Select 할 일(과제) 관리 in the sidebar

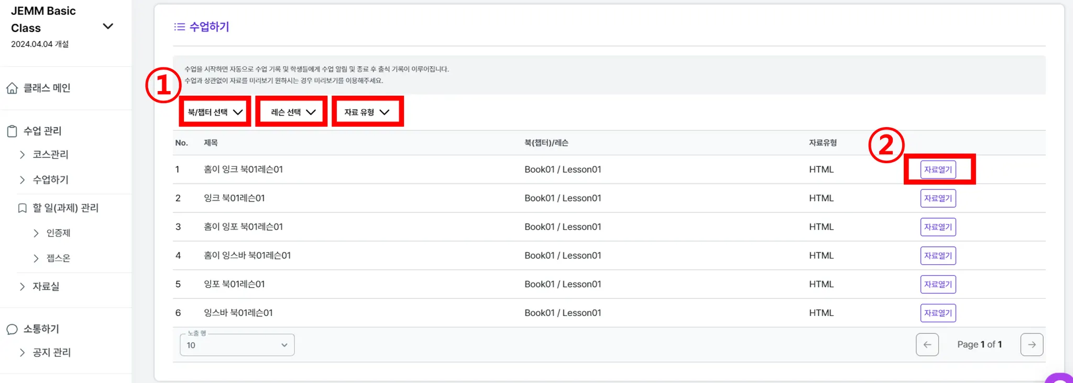66,208
